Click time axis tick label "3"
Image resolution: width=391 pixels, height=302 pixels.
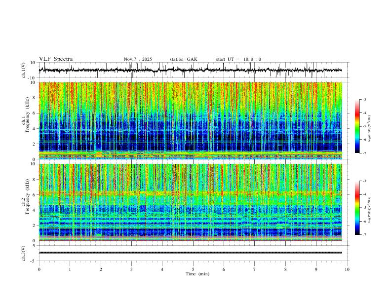(x=131, y=269)
